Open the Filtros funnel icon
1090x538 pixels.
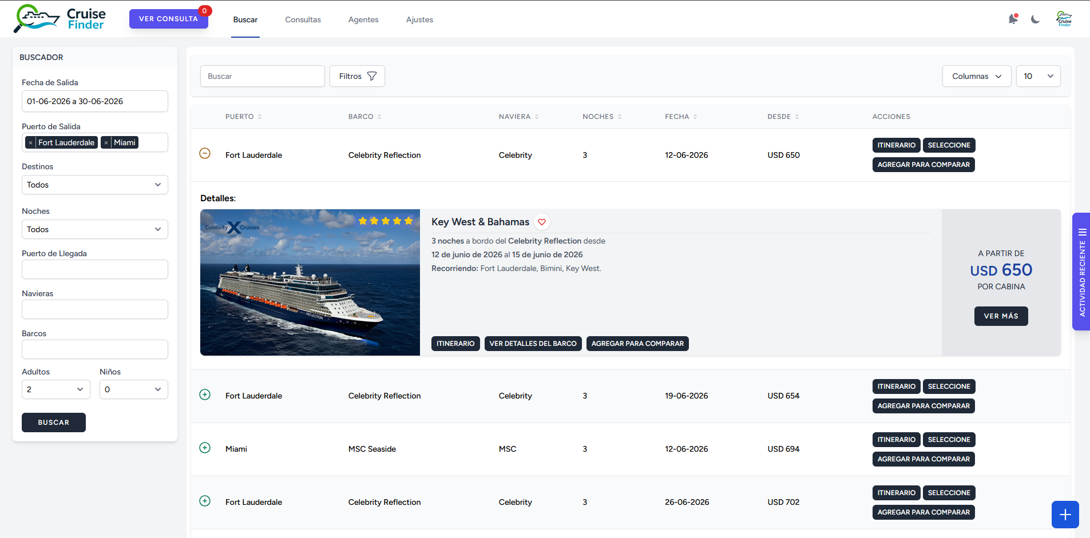point(372,75)
